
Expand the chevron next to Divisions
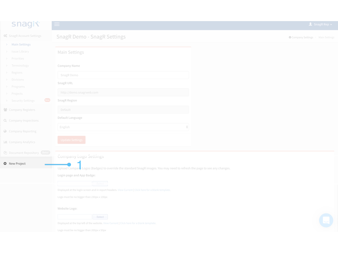pos(7,80)
